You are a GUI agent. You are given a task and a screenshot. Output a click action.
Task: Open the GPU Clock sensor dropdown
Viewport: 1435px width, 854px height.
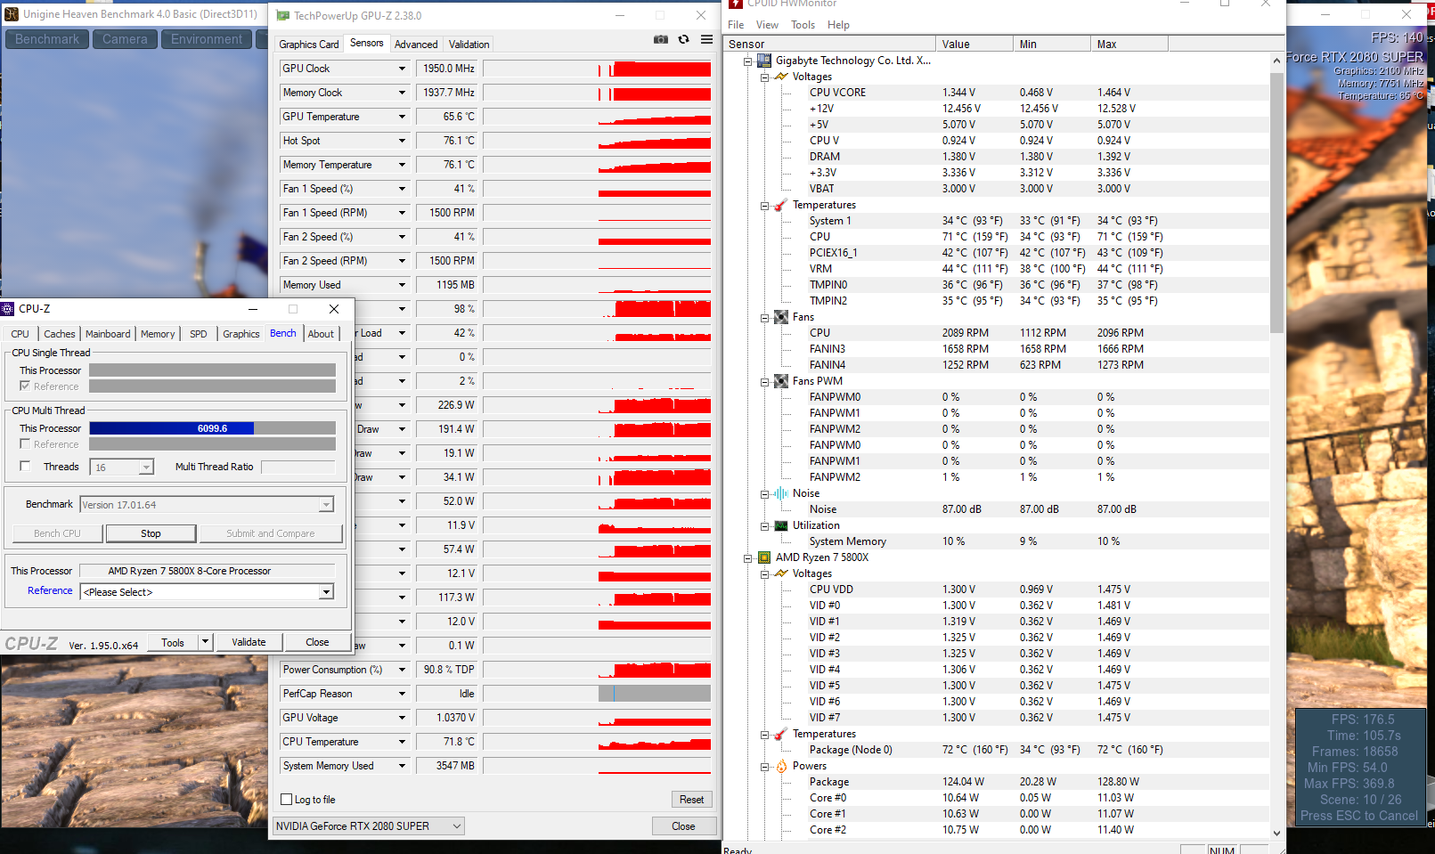[x=402, y=69]
